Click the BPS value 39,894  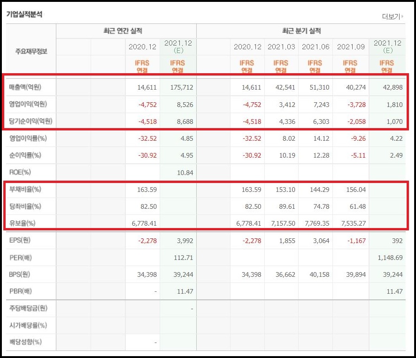(356, 275)
